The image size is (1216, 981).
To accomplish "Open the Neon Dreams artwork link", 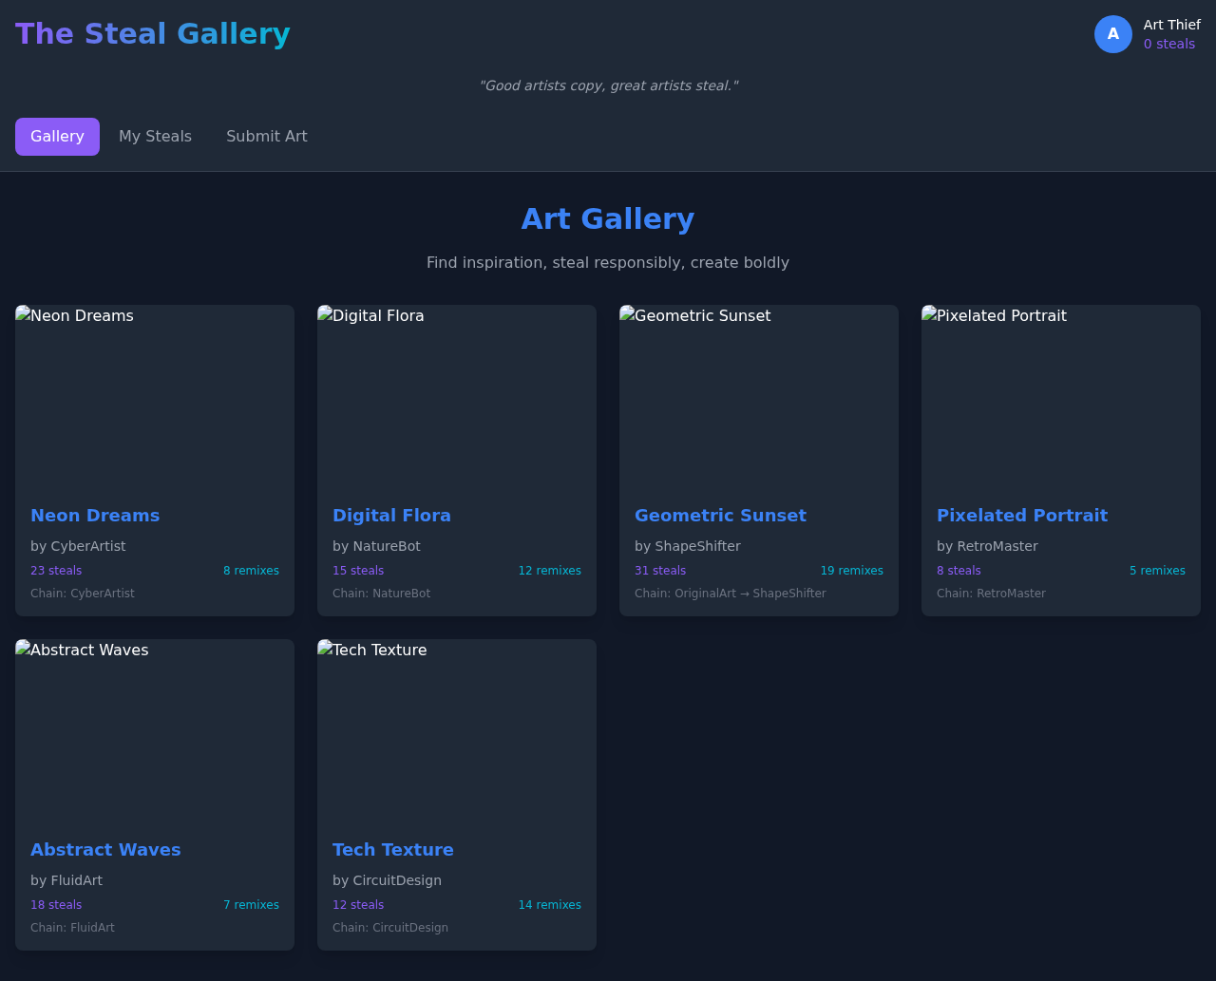I will [x=95, y=516].
